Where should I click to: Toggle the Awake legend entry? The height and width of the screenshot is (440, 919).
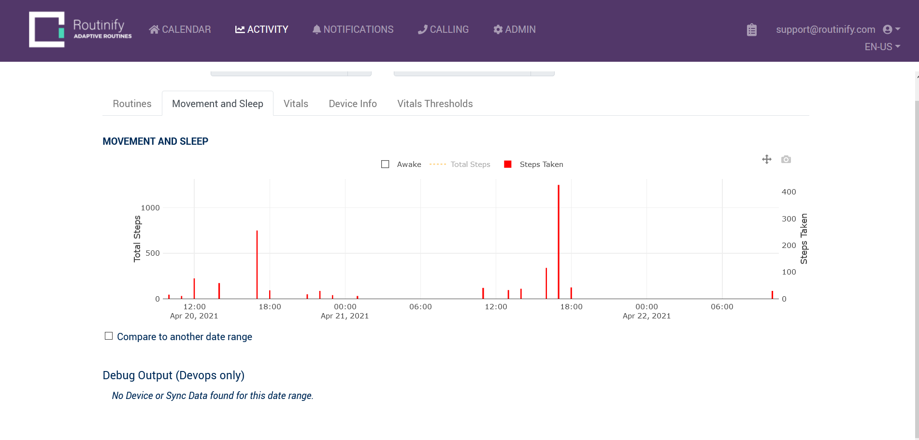tap(401, 165)
